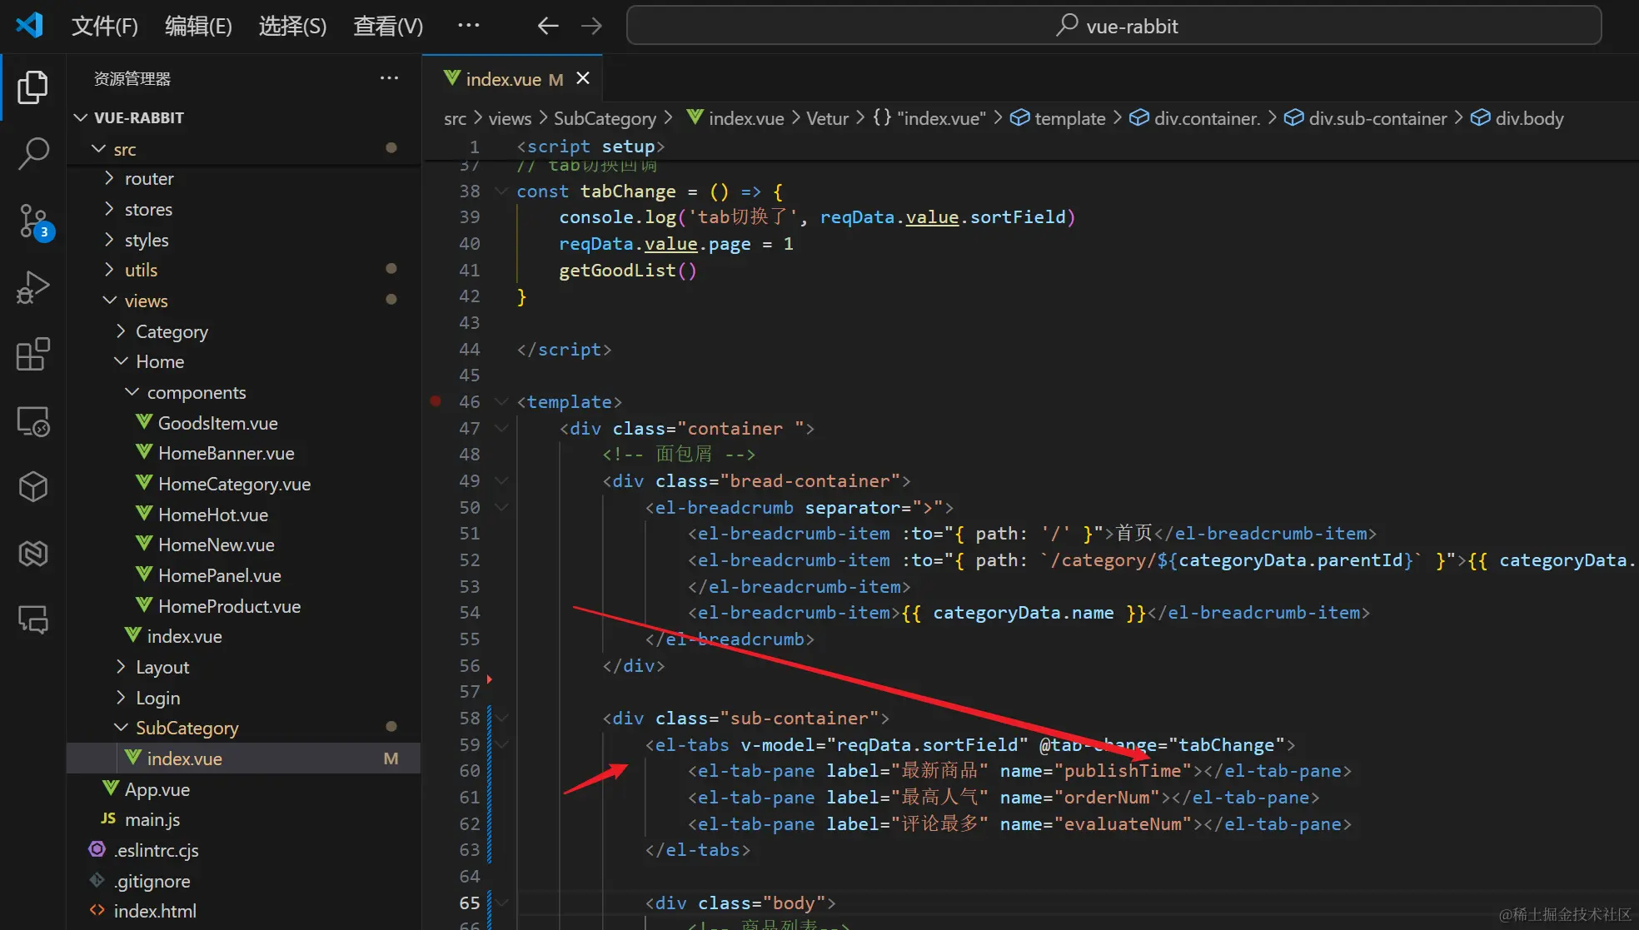Close the index.vue editor tab
The image size is (1639, 930).
tap(583, 78)
